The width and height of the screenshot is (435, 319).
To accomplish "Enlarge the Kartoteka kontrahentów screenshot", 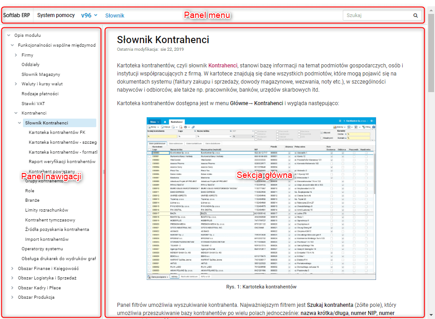I will 261,199.
